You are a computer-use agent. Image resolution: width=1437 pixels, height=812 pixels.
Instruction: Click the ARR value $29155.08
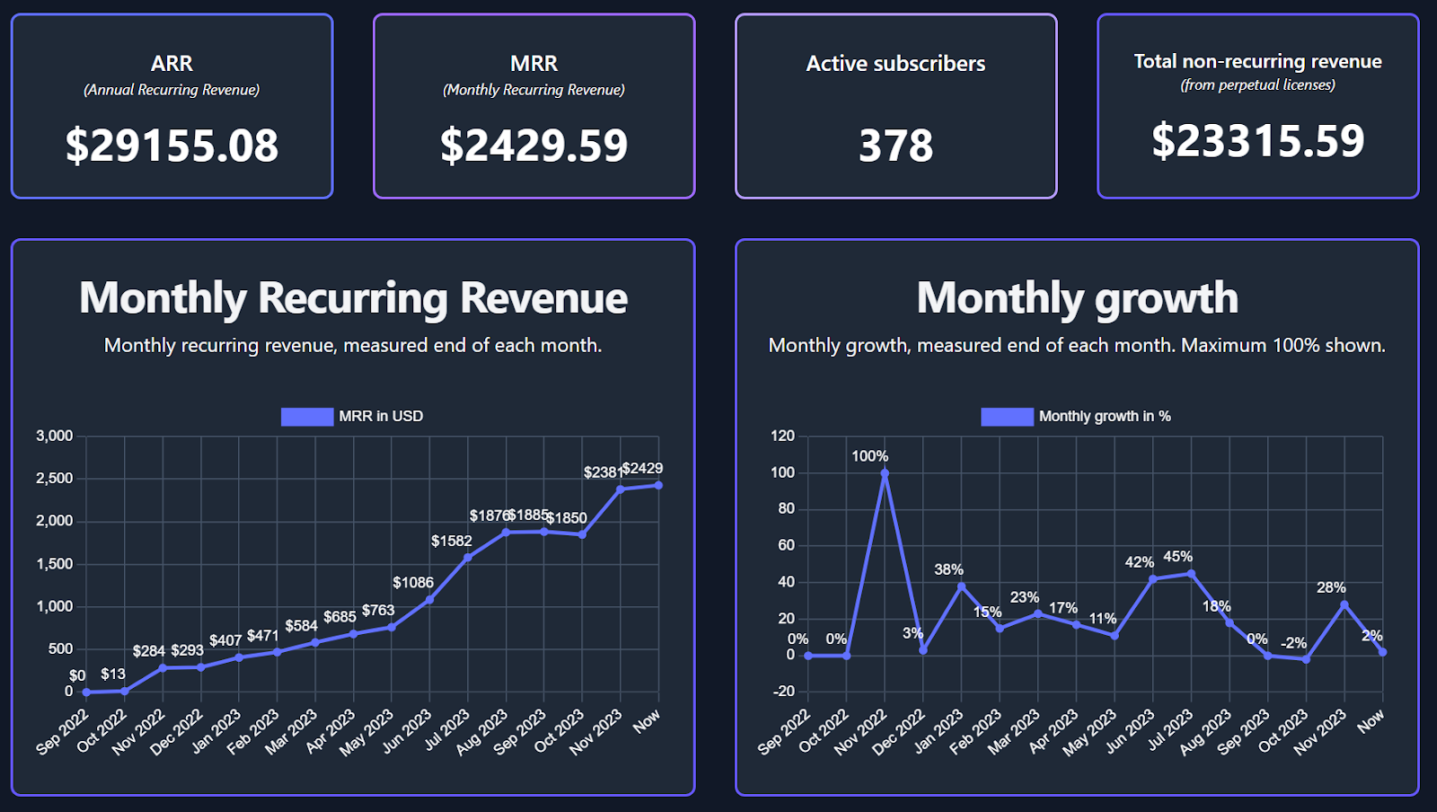pyautogui.click(x=172, y=146)
